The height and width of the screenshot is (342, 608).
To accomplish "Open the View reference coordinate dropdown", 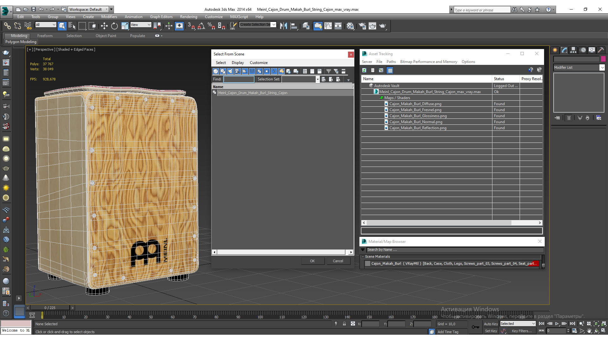I will point(141,25).
